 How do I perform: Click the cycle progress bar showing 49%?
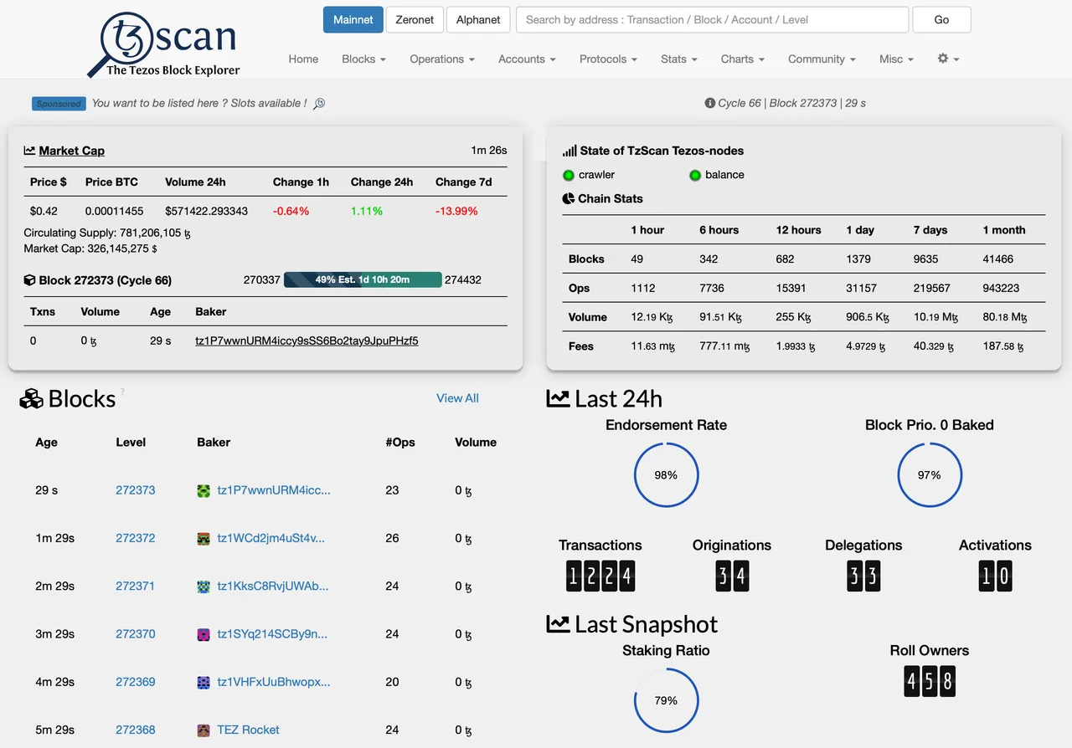pyautogui.click(x=363, y=279)
